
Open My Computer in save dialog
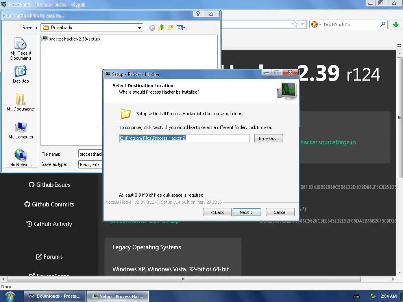coord(21,130)
